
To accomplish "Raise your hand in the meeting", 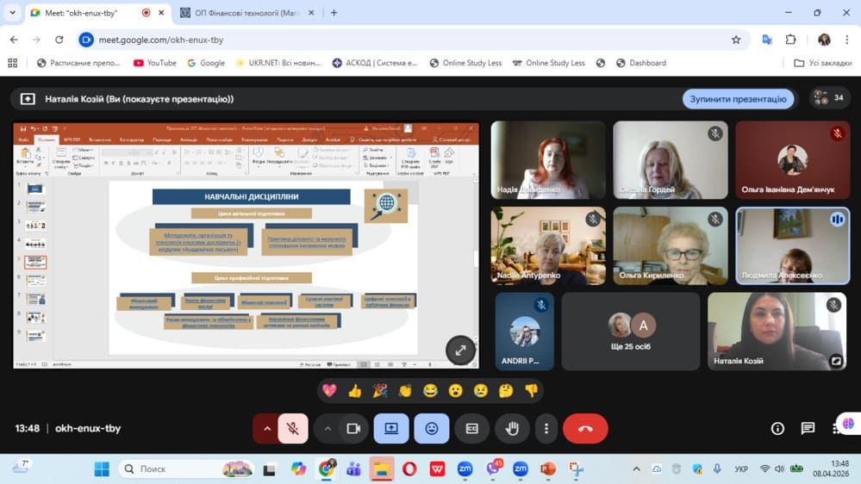I will tap(512, 429).
